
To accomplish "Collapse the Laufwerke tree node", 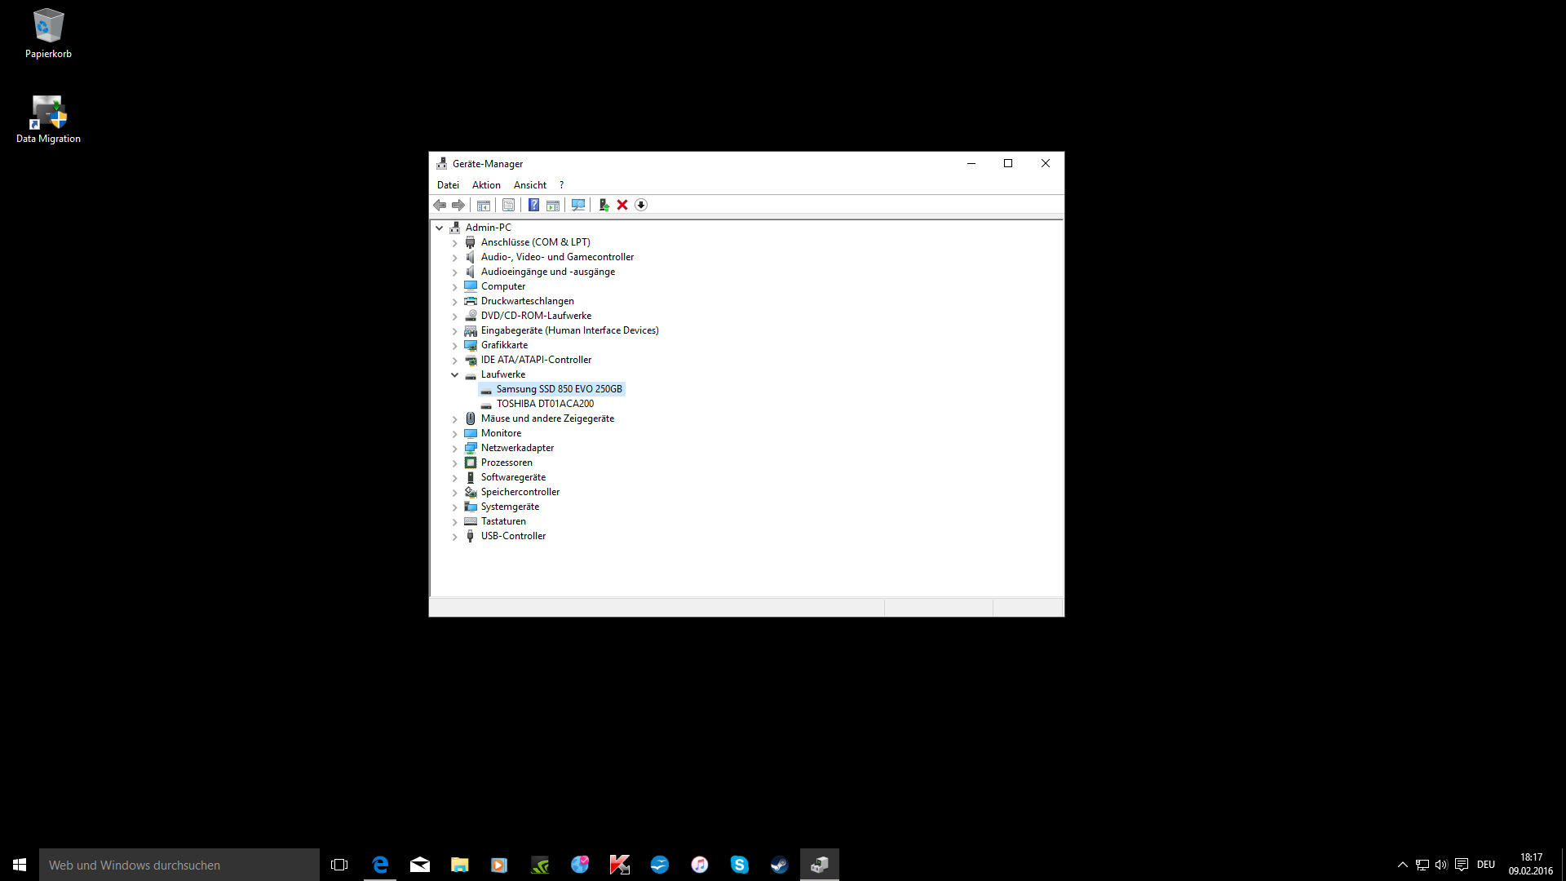I will 455,374.
